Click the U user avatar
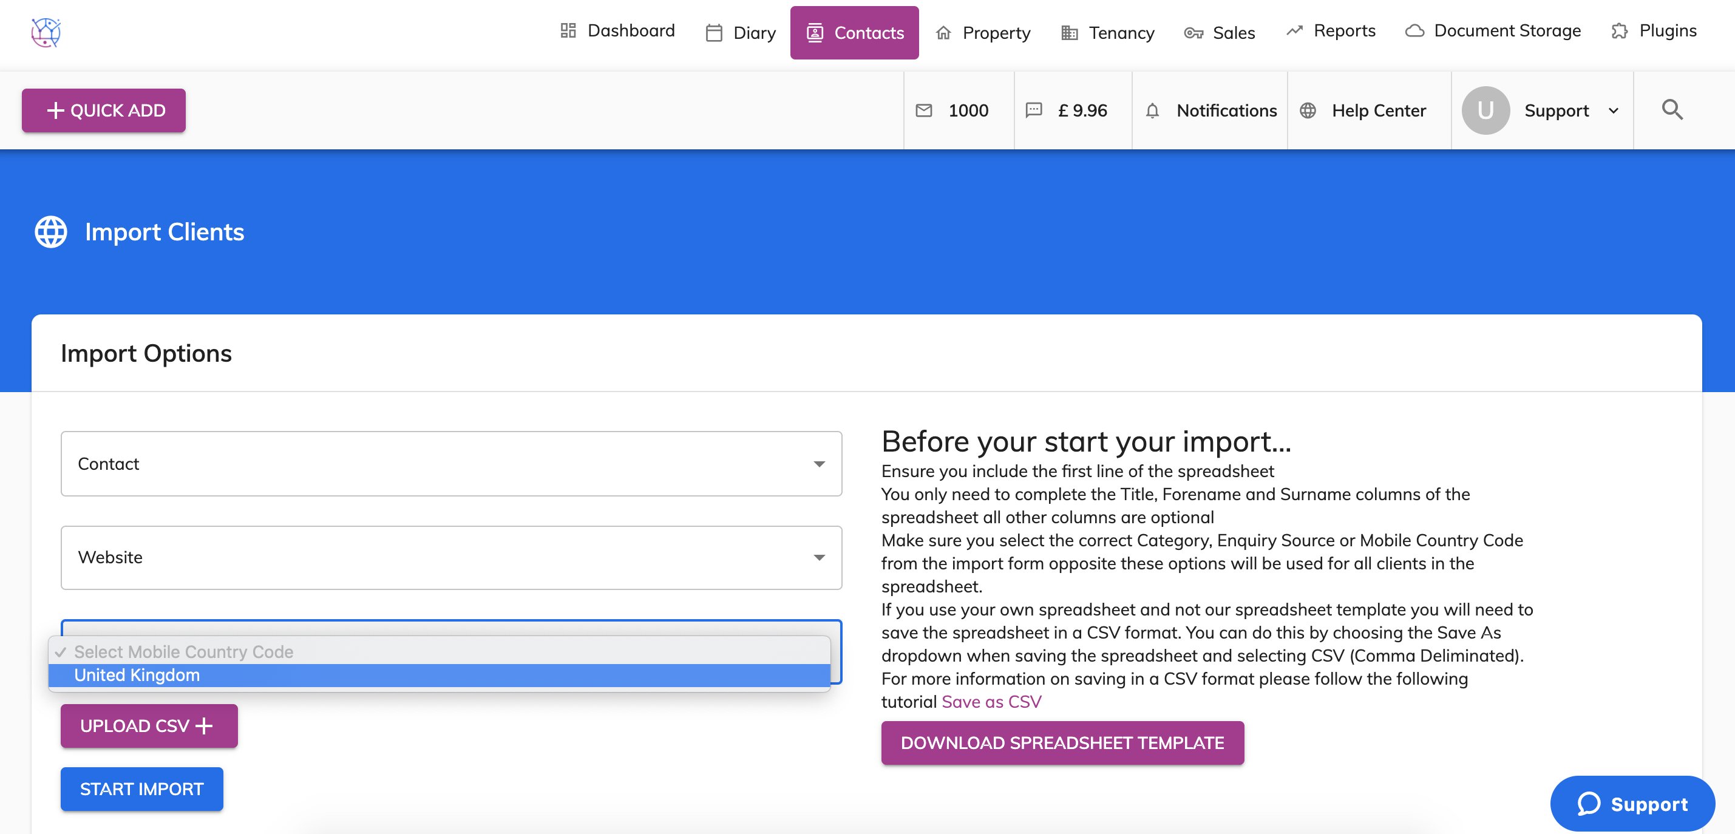Viewport: 1735px width, 834px height. 1485,110
